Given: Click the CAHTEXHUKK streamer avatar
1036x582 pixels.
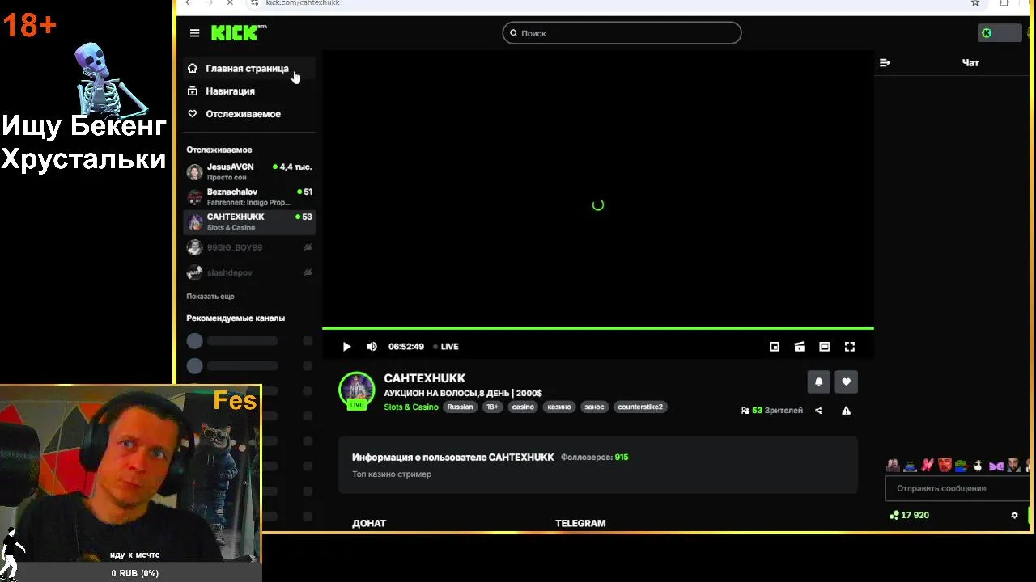Looking at the screenshot, I should click(x=356, y=390).
